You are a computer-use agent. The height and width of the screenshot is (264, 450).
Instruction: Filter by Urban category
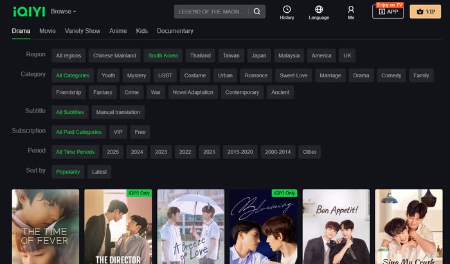(x=225, y=75)
